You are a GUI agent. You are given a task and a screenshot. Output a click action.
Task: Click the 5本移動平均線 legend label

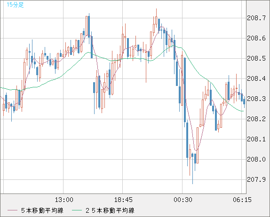(42, 210)
